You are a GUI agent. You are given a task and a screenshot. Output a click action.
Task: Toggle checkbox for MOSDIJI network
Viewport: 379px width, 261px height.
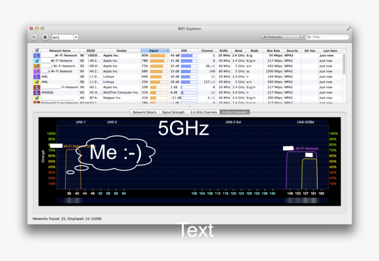tap(37, 93)
